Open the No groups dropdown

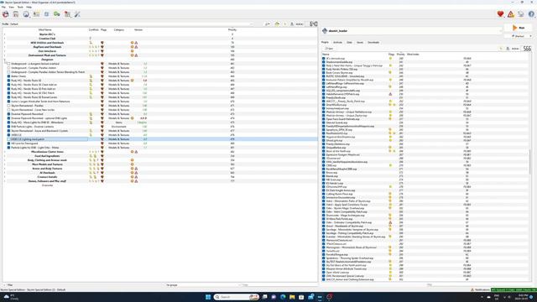click(202, 285)
